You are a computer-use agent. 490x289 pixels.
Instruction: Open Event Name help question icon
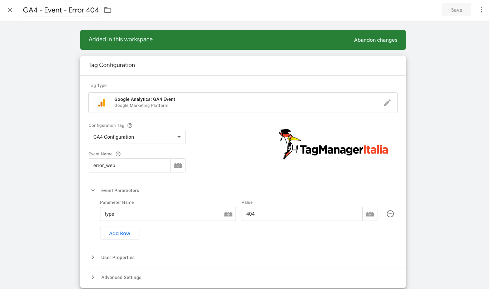pos(118,154)
